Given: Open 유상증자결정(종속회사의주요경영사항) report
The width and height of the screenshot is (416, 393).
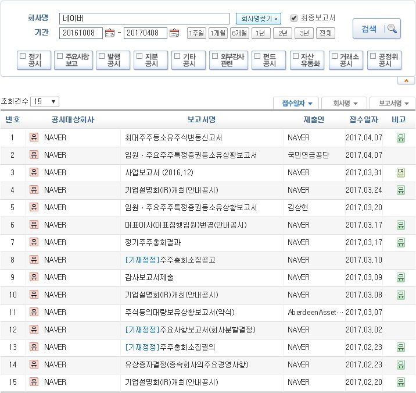Looking at the screenshot, I should pyautogui.click(x=187, y=364).
